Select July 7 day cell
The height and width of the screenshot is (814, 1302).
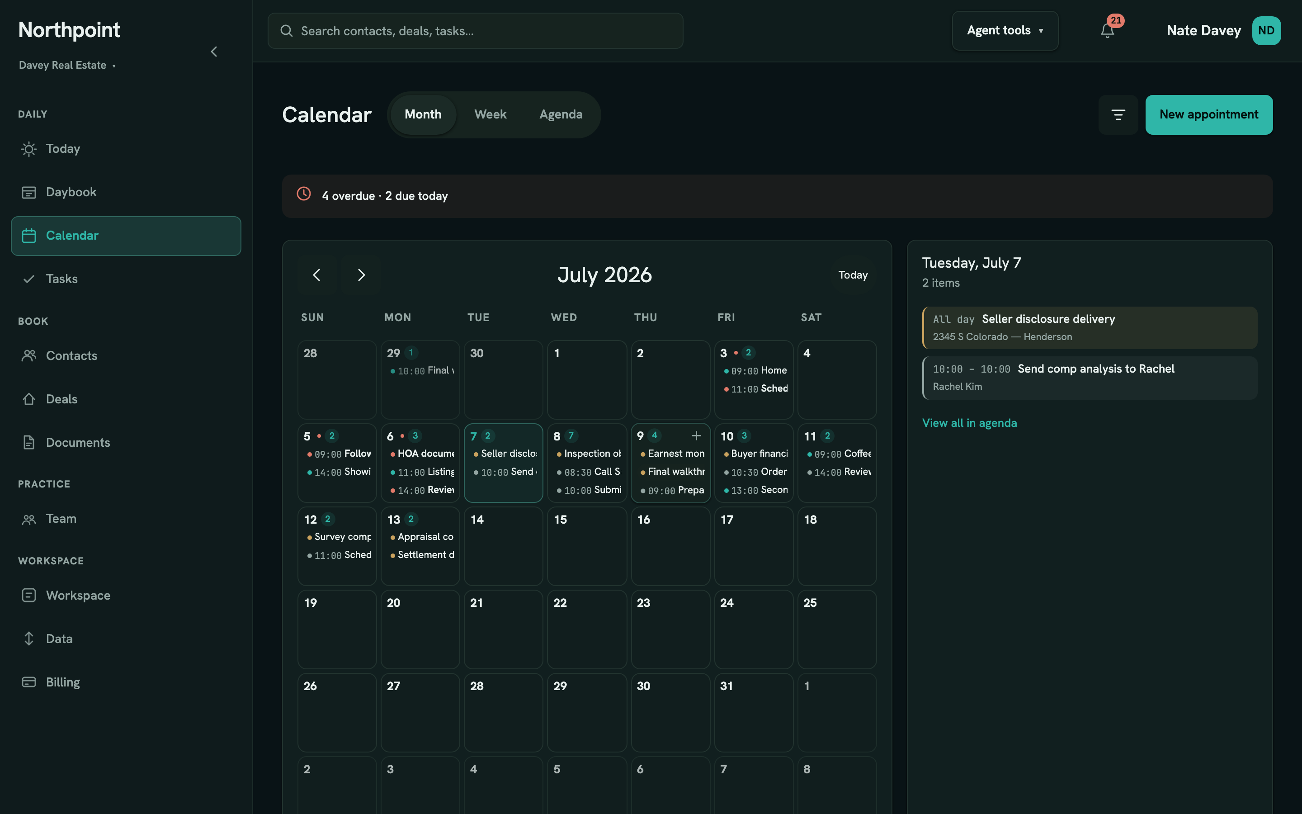click(503, 463)
